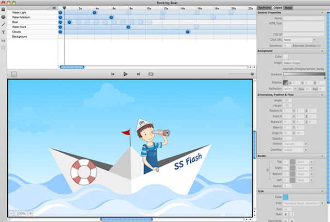
Task: Jump to the start of the animation
Action: point(113,74)
